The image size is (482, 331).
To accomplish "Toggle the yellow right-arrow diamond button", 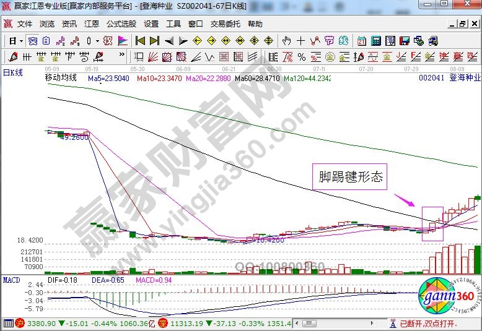I will [212, 41].
